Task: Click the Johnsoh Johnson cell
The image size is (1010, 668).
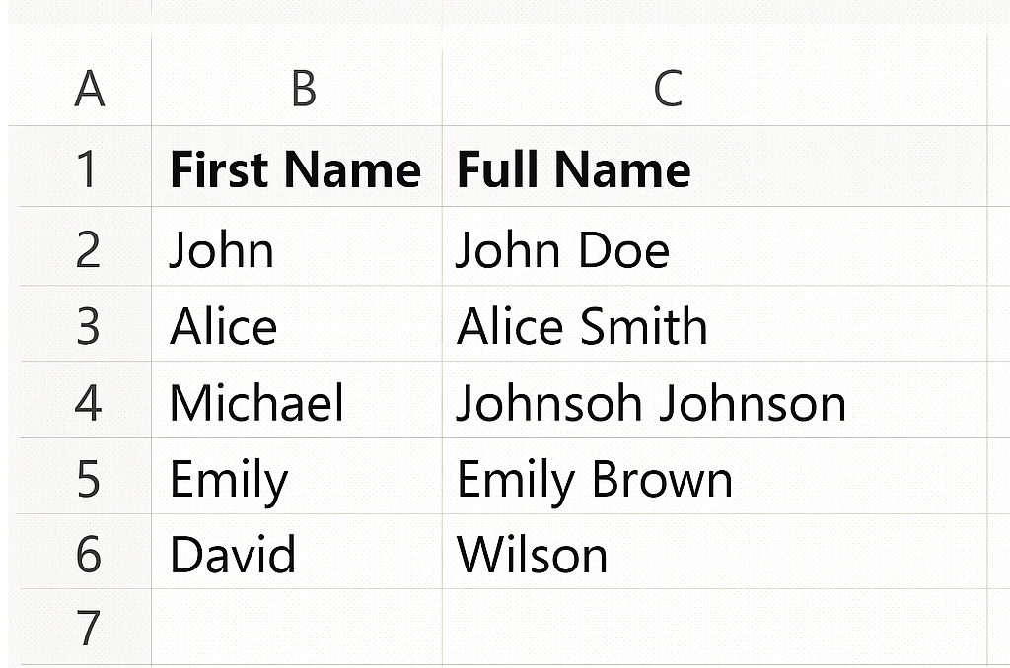Action: coord(651,403)
